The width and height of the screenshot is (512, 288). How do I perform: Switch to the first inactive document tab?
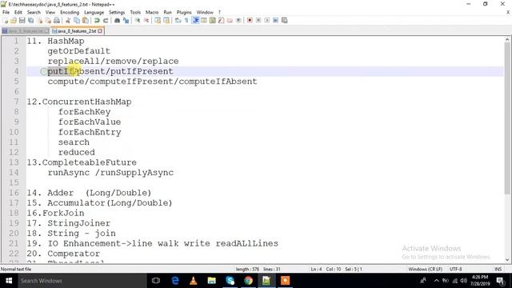(26, 31)
